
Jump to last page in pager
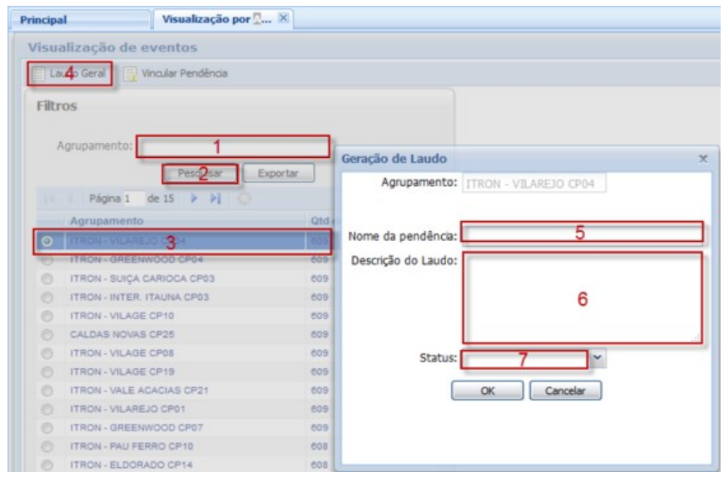(x=215, y=201)
